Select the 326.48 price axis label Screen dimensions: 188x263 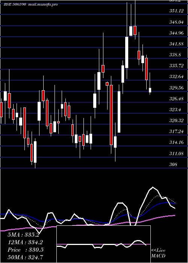click(176, 98)
